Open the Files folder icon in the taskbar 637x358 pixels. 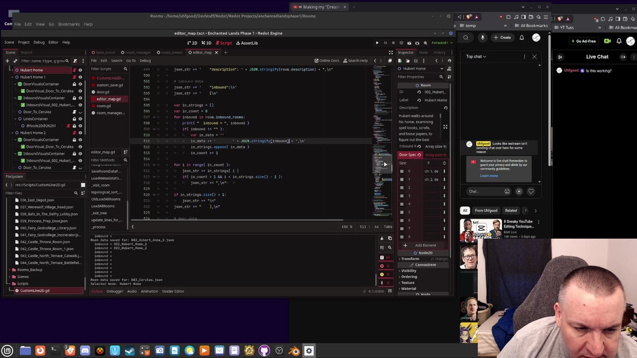pyautogui.click(x=25, y=351)
